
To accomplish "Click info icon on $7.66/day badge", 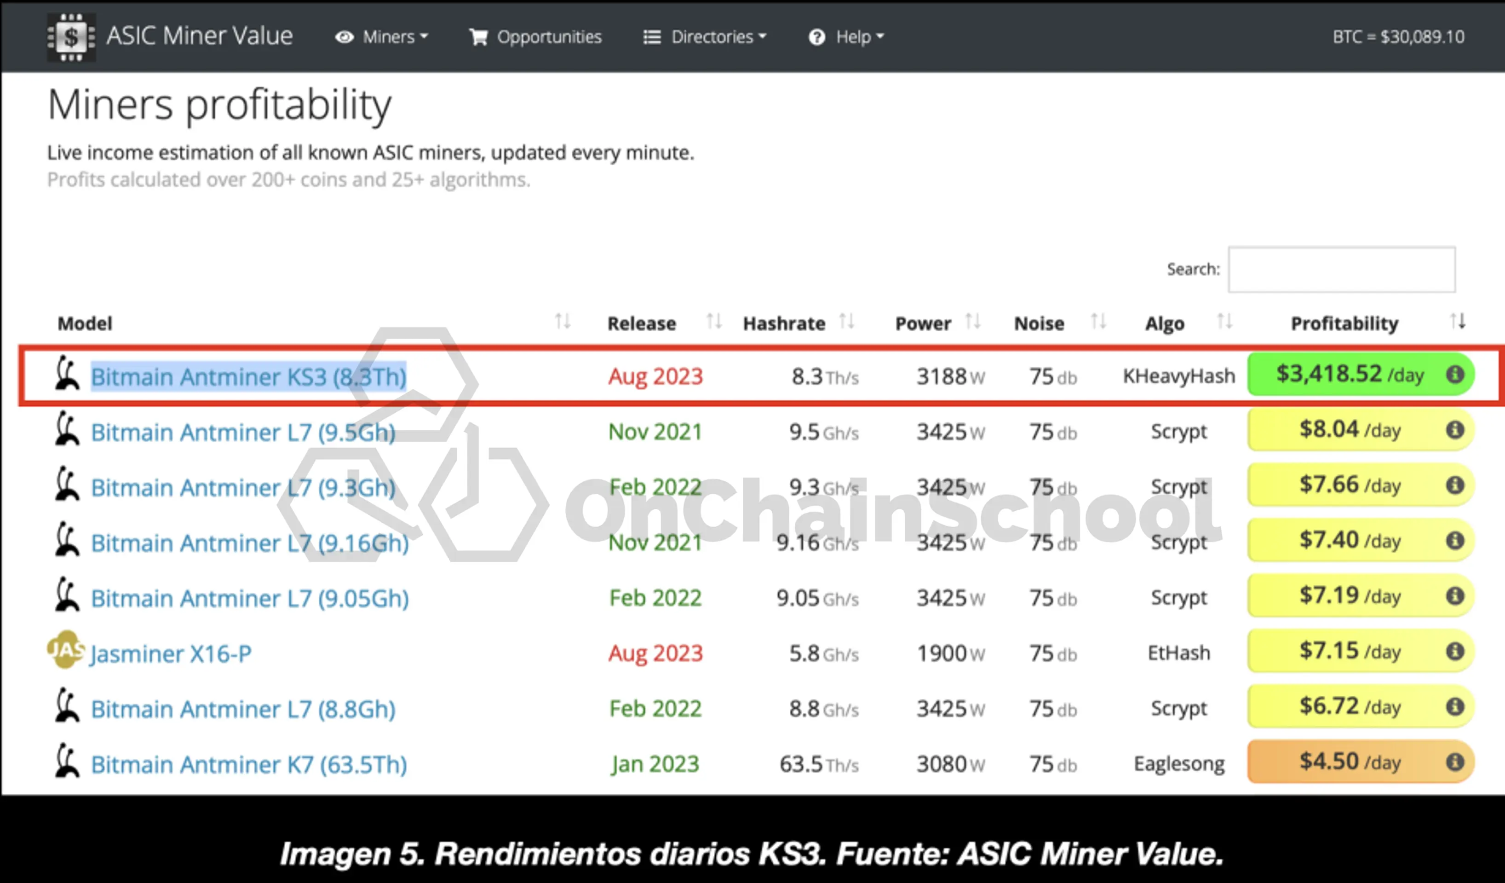I will 1455,485.
